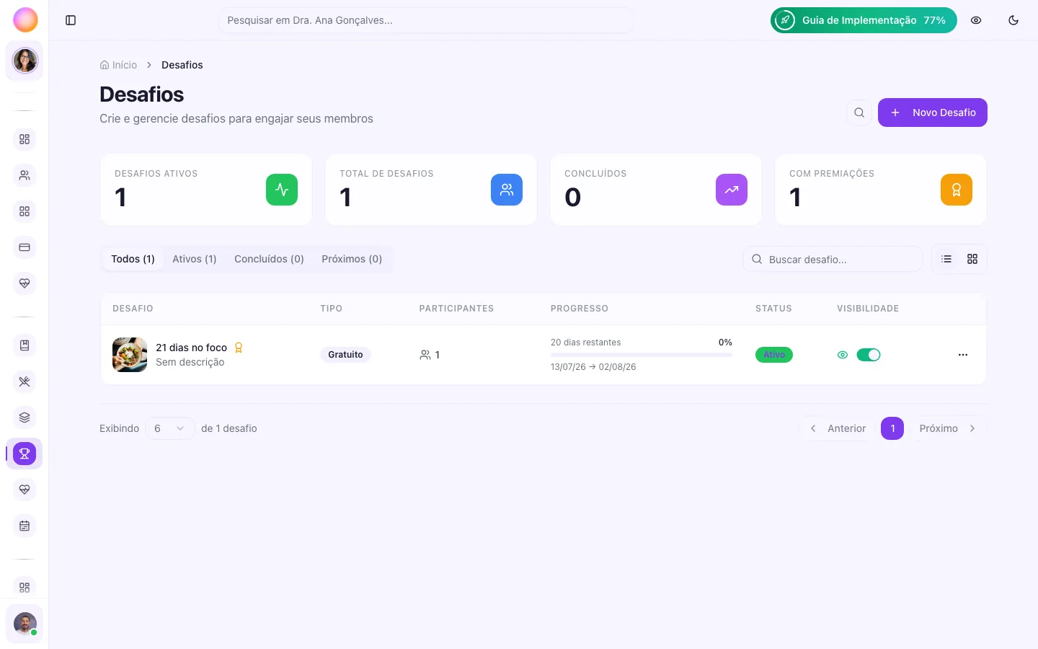Image resolution: width=1038 pixels, height=649 pixels.
Task: Click the orange award icon in Com Premiações
Action: tap(957, 190)
